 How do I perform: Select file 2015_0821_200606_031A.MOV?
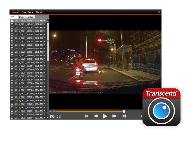pos(28,97)
